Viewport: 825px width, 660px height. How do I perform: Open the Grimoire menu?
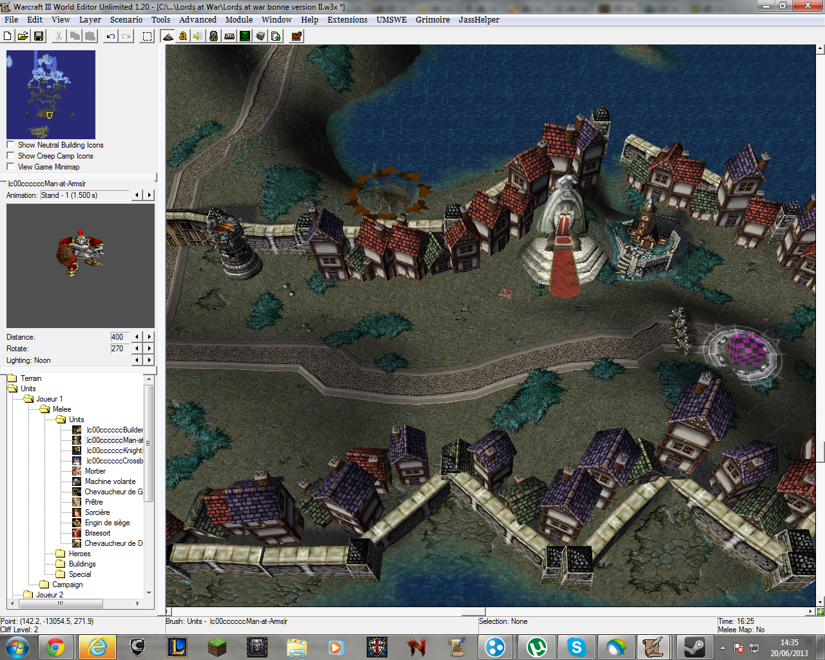[432, 19]
